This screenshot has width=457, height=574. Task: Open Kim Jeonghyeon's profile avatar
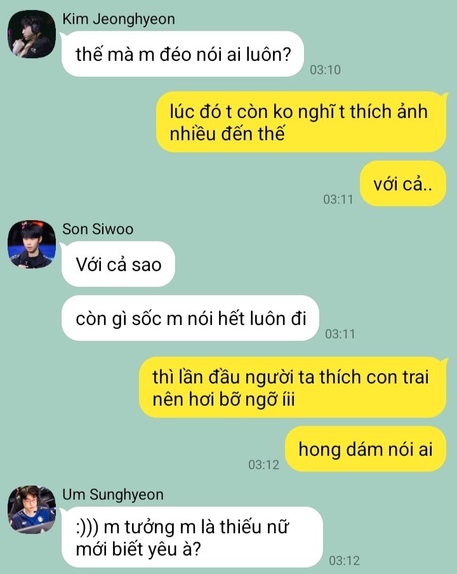pyautogui.click(x=32, y=34)
